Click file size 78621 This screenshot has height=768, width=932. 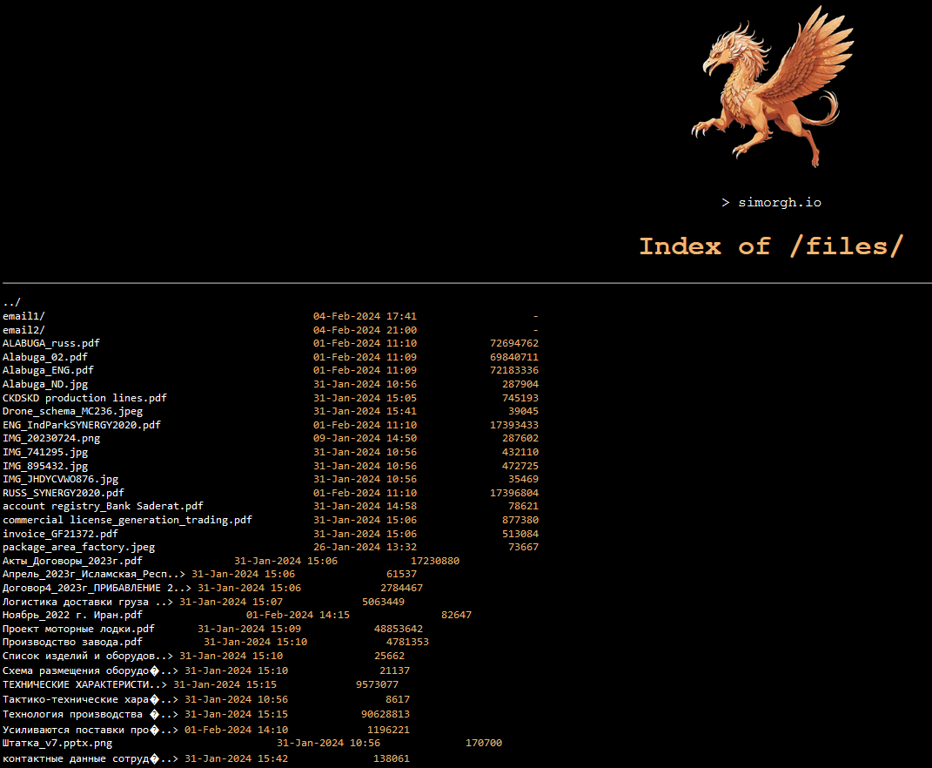pyautogui.click(x=523, y=506)
